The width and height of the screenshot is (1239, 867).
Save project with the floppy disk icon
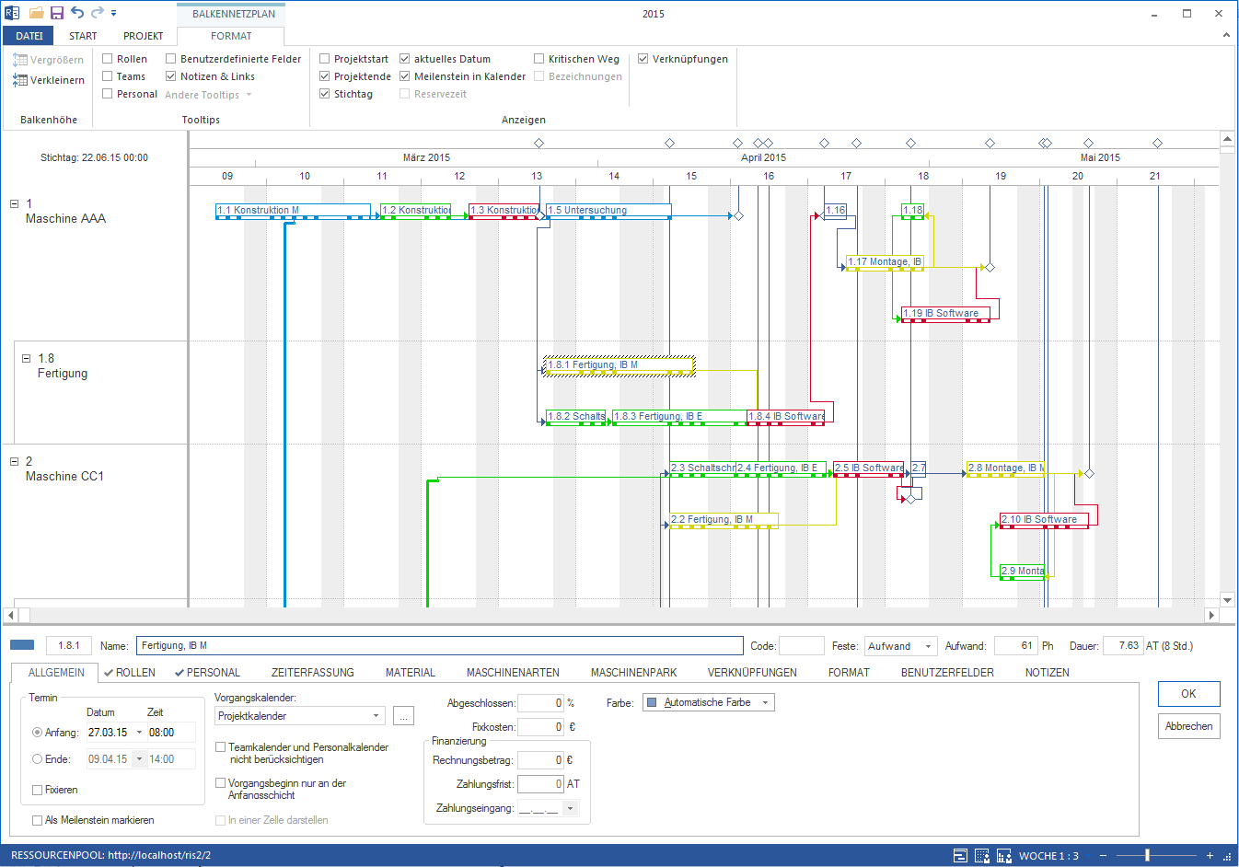(57, 13)
